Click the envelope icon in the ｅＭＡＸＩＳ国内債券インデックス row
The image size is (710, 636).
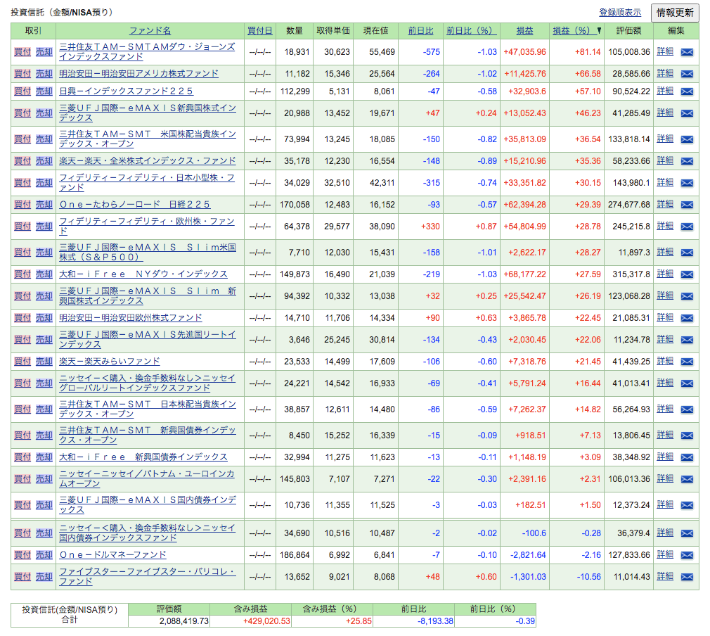coord(687,505)
